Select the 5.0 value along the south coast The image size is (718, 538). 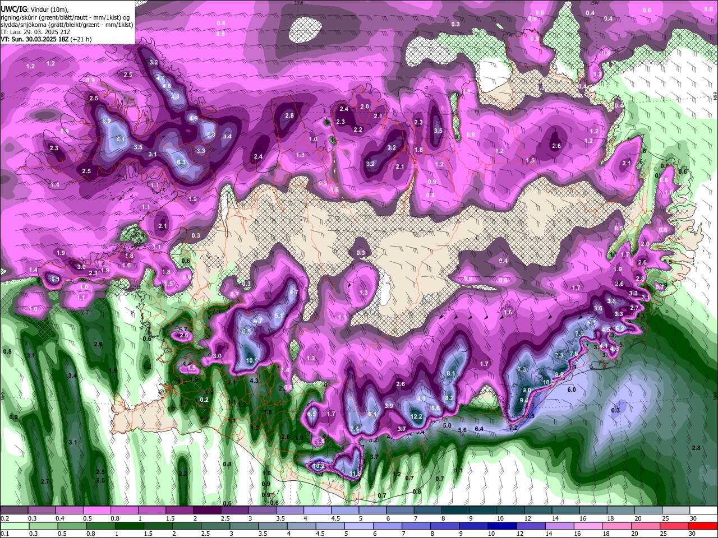pos(447,426)
